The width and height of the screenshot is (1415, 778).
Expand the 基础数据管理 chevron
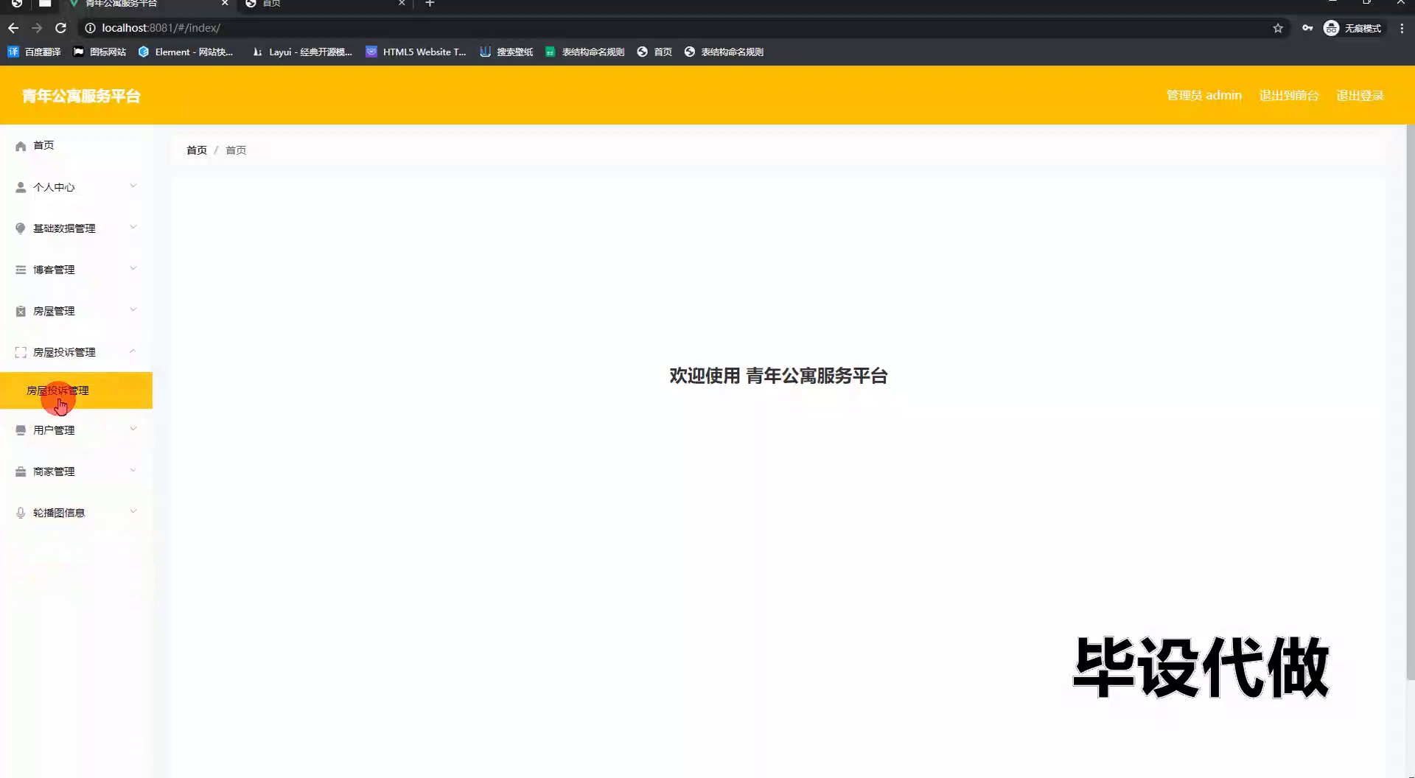pos(133,227)
